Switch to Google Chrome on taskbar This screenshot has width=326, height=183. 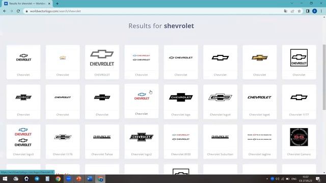(x=58, y=179)
